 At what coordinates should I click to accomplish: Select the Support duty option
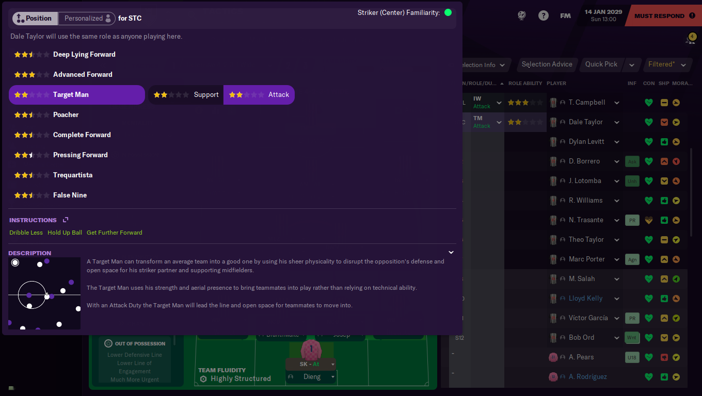(186, 95)
